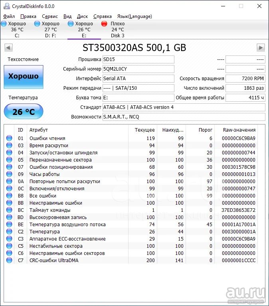This screenshot has height=306, width=269.
Task: Click the rotation speed value 7200 RPM
Action: (245, 79)
